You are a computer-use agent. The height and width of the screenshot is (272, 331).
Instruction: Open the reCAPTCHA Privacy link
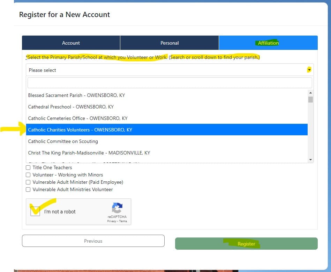pyautogui.click(x=112, y=221)
